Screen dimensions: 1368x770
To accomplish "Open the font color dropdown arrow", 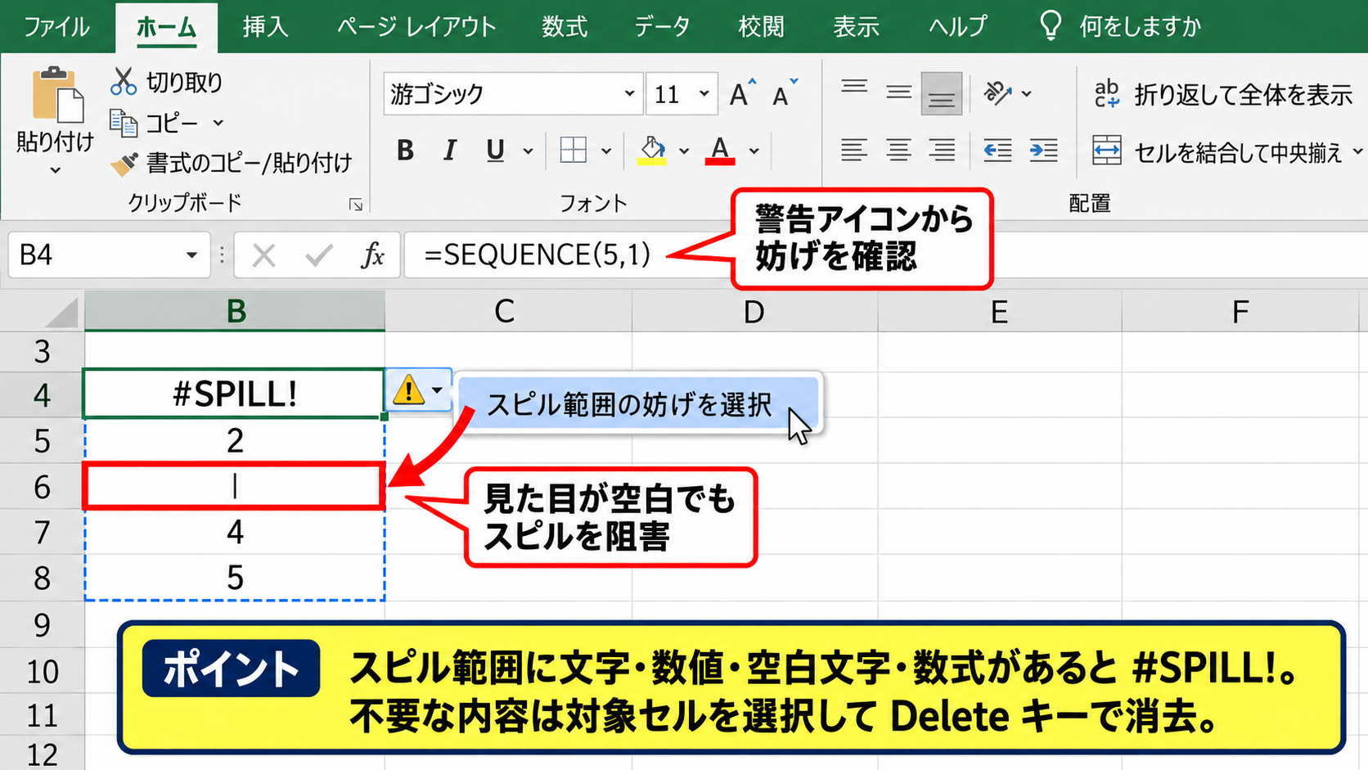I will (x=754, y=151).
